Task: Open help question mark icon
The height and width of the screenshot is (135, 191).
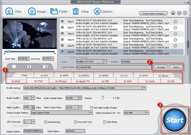Action: 185,13
